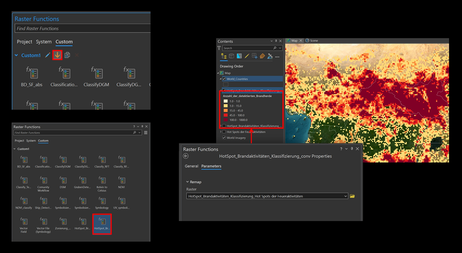Switch to System tab in top Raster Functions panel

(43, 42)
